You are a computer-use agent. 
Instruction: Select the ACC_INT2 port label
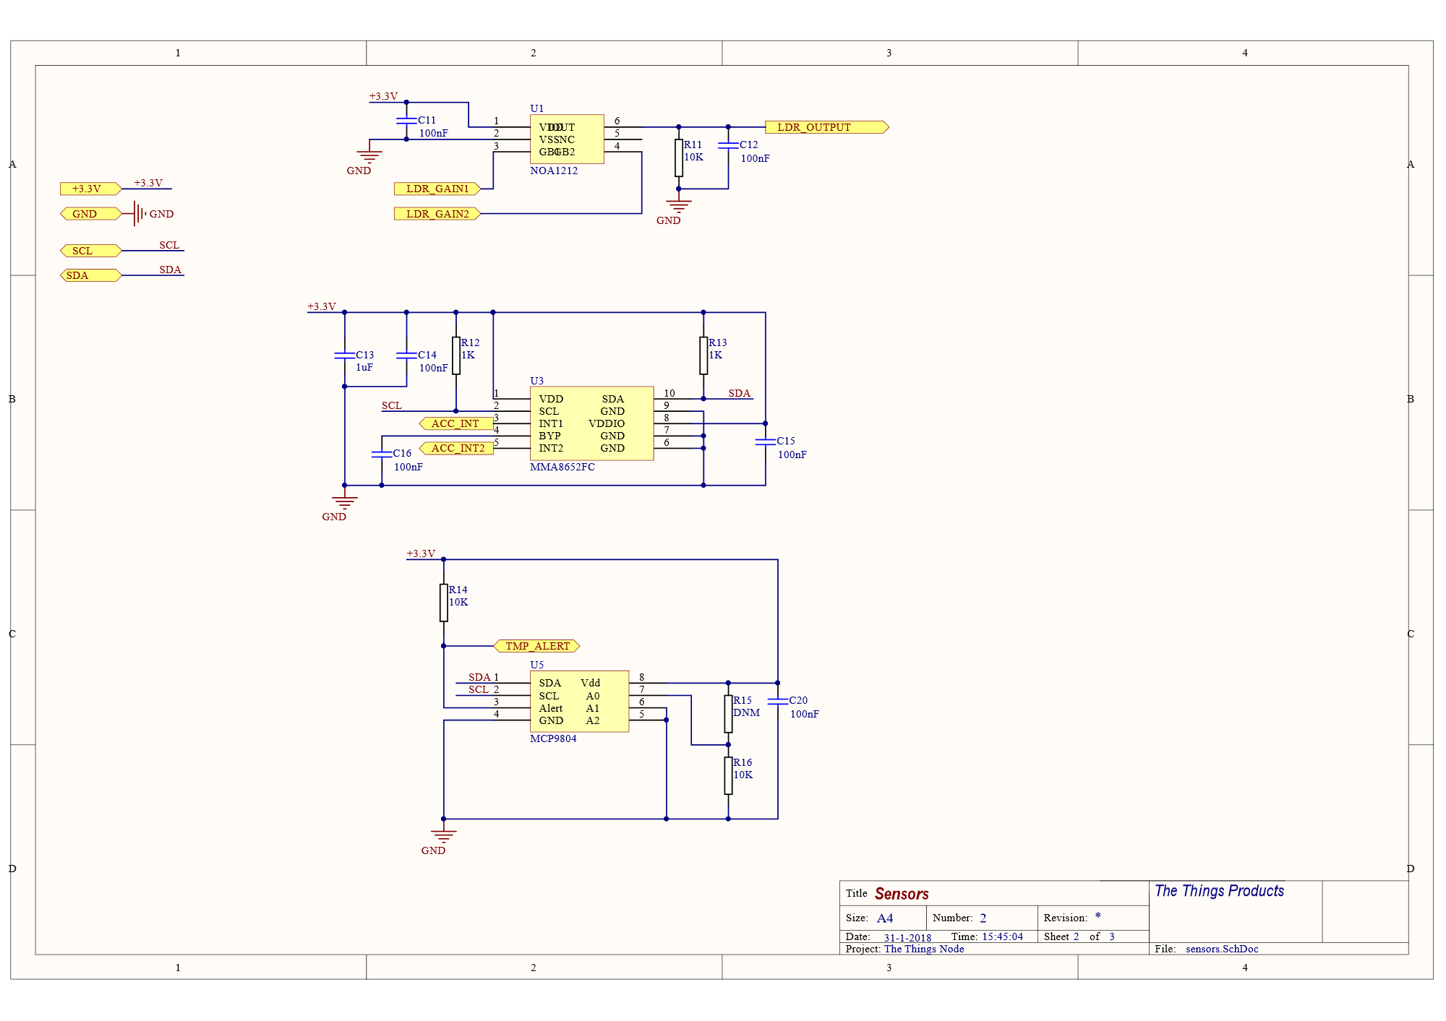click(x=456, y=448)
